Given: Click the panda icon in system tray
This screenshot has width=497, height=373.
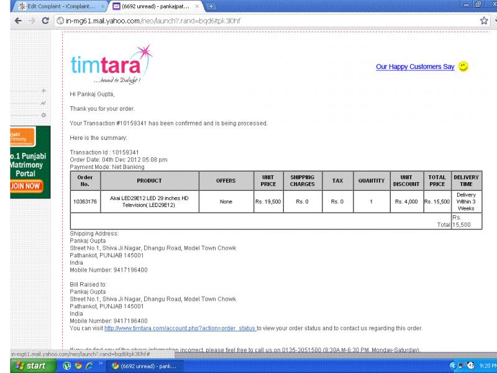Looking at the screenshot, I should (x=471, y=366).
